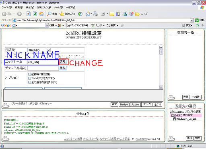The image size is (206, 149).
Task: Click down arrow on settings panel scrollbar
Action: (x=161, y=87)
